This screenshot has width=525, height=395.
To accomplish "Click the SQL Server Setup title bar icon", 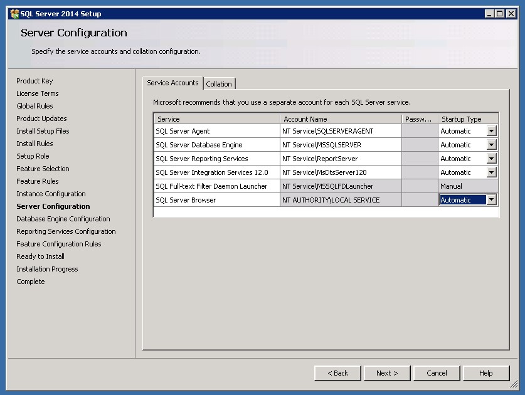I will (14, 14).
